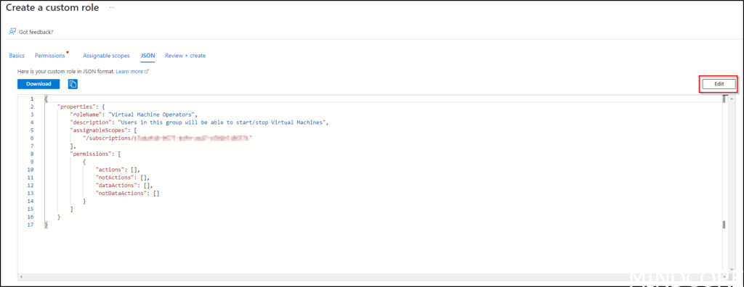The width and height of the screenshot is (744, 287).
Task: Click the "actions": [] line
Action: (x=118, y=169)
